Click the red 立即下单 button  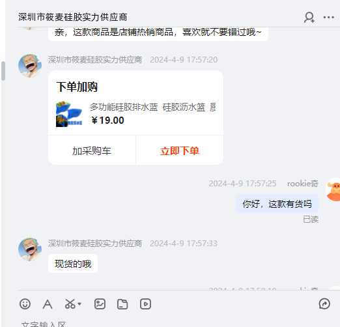point(180,150)
